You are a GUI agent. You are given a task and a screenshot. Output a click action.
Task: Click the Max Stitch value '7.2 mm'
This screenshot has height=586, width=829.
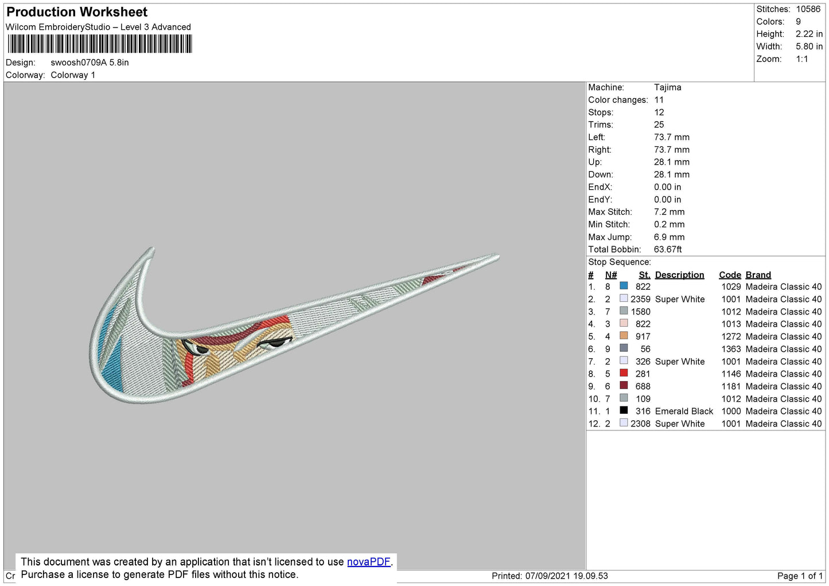click(x=670, y=212)
